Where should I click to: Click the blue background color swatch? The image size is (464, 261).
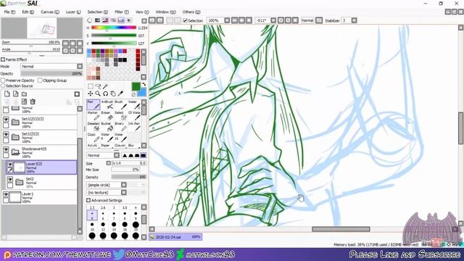(143, 92)
